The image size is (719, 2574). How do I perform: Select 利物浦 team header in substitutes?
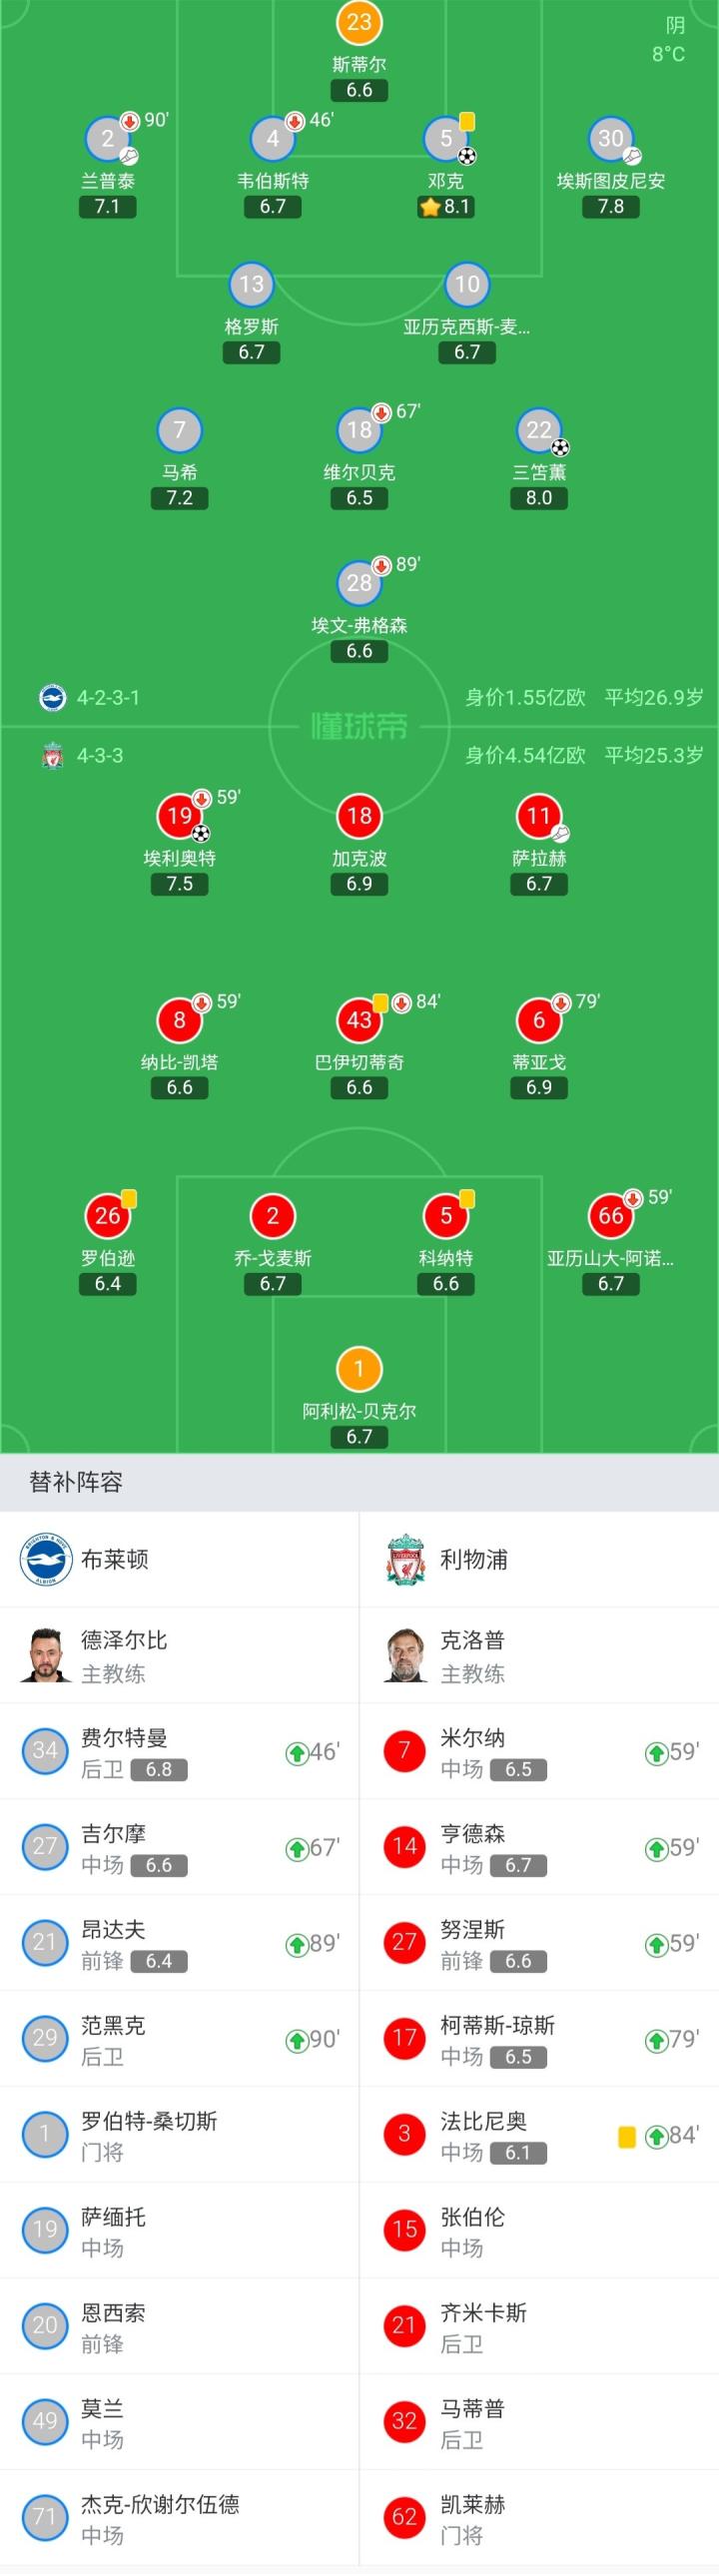click(539, 1559)
